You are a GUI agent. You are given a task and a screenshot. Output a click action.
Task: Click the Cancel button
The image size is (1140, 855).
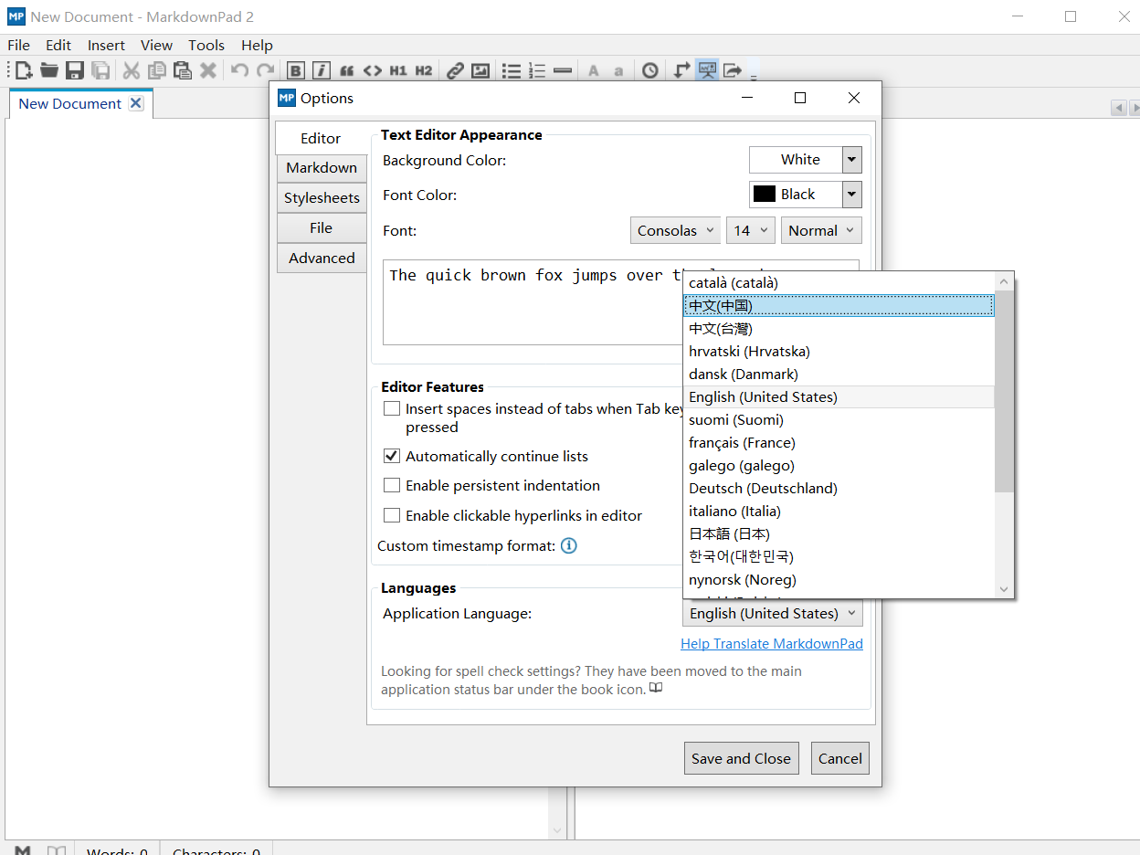pos(840,758)
